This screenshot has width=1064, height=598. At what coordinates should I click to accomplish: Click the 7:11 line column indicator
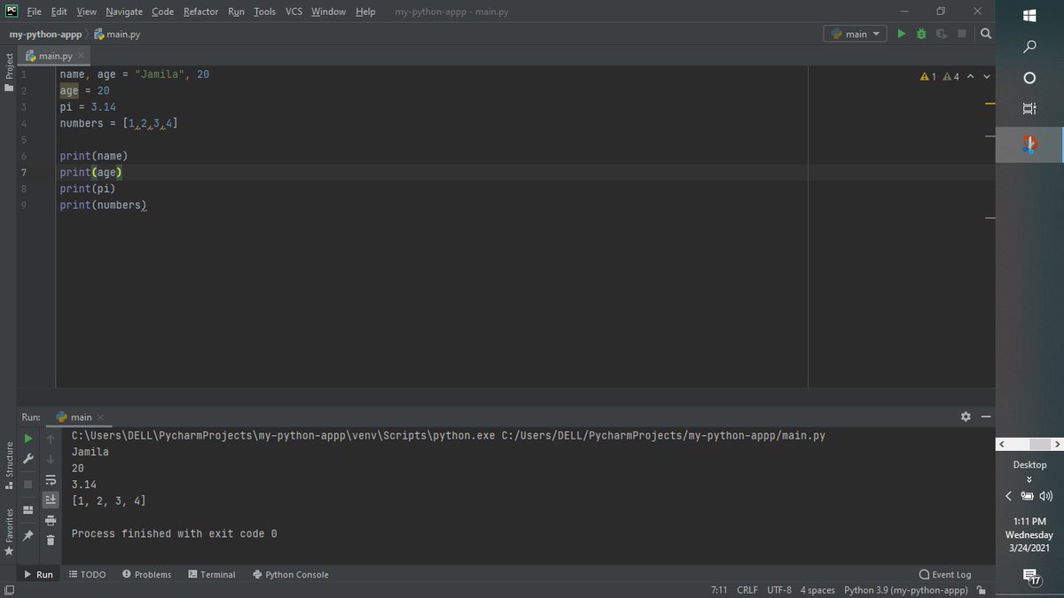coord(719,590)
